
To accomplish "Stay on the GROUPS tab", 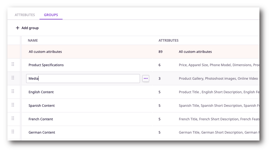I will pos(51,15).
